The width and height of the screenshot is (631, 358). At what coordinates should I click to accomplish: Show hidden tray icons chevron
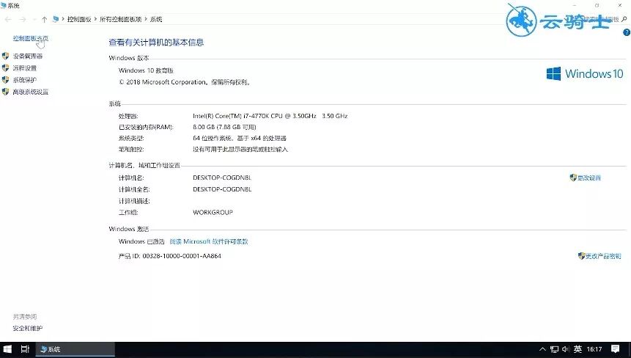pos(542,349)
